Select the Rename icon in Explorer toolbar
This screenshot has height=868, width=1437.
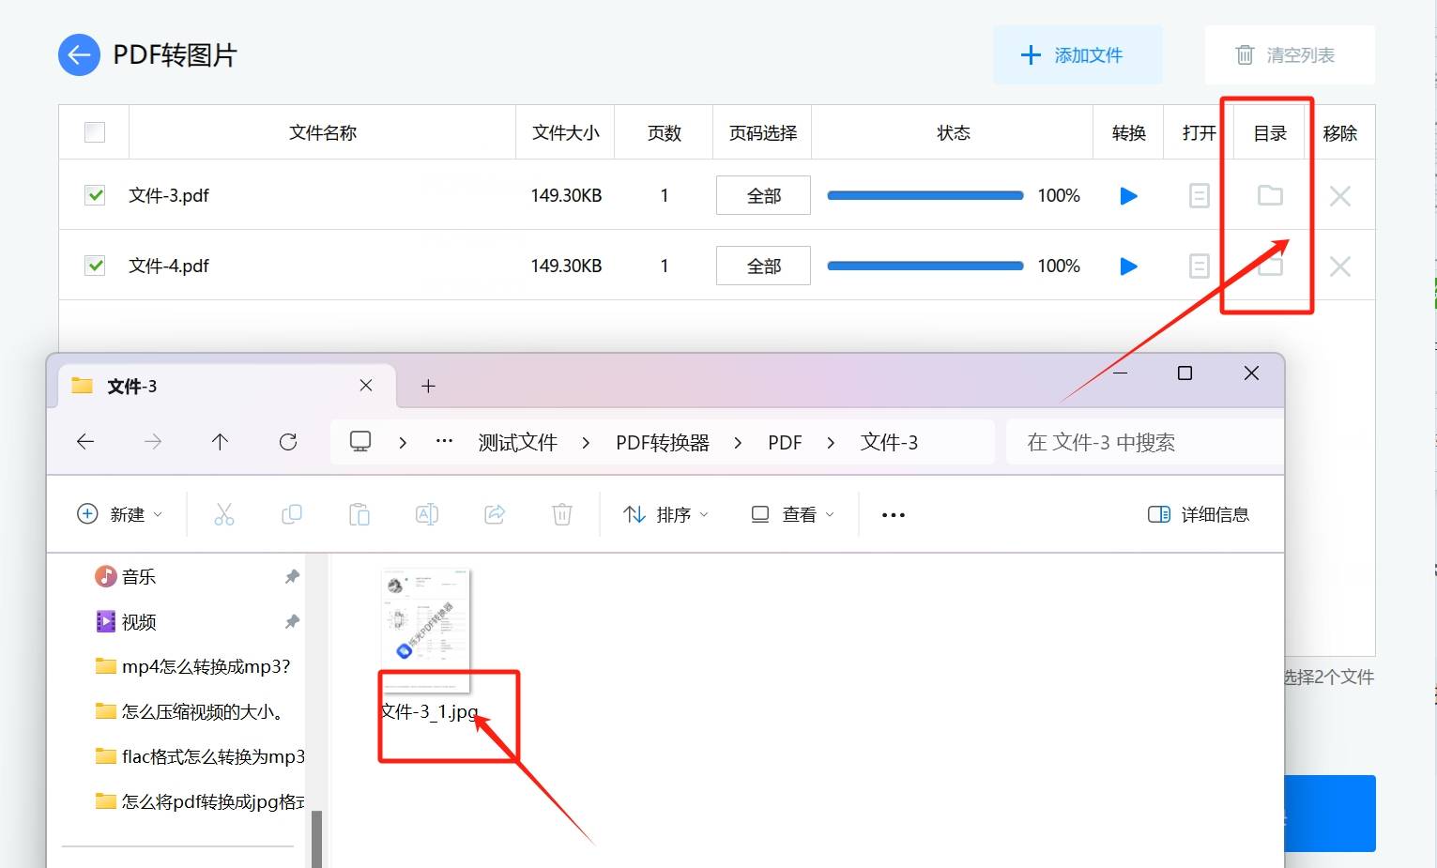pos(426,513)
